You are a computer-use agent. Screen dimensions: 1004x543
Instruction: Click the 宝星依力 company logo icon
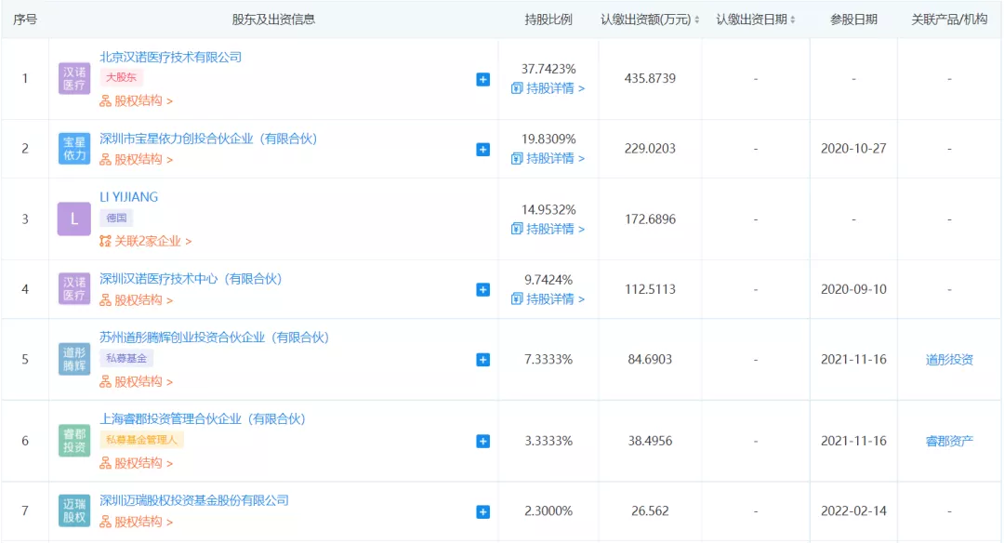pyautogui.click(x=74, y=149)
